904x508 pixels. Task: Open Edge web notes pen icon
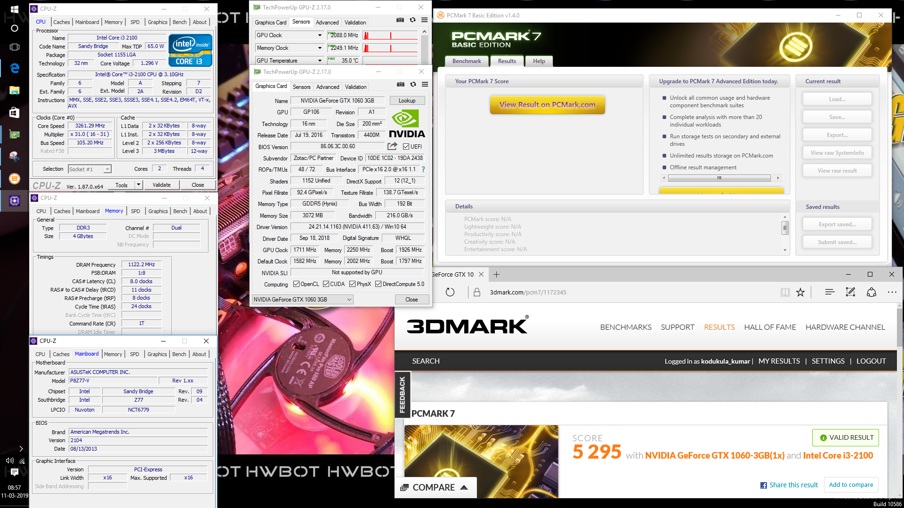[850, 292]
